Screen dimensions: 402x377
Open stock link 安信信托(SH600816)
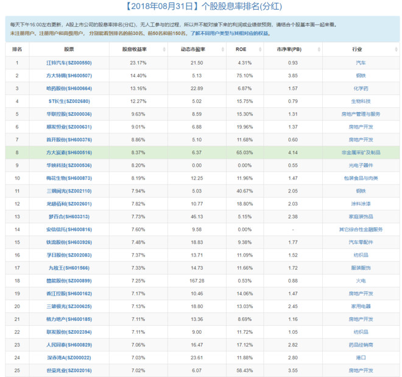click(x=69, y=230)
